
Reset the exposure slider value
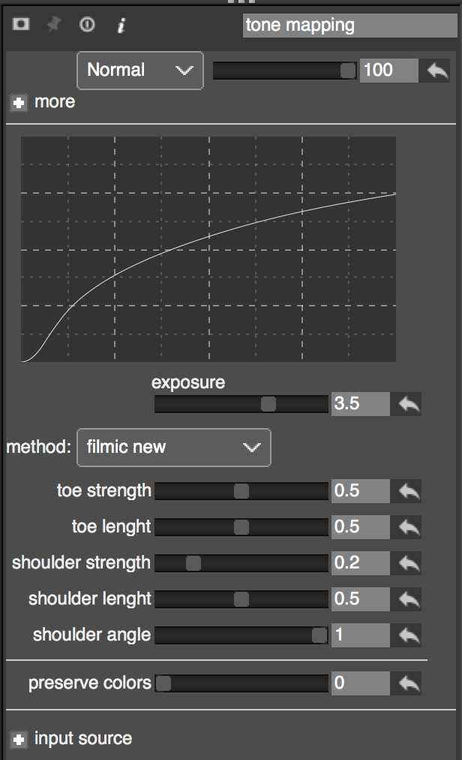pos(409,404)
